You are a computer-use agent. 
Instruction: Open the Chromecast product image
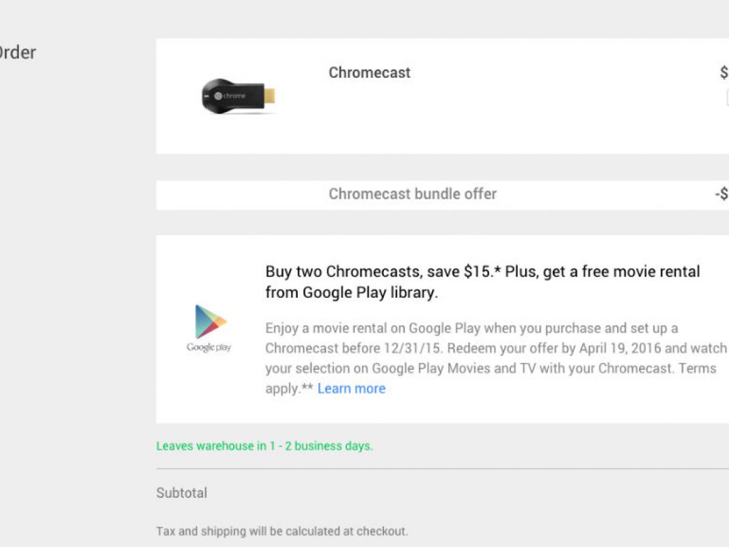(238, 96)
